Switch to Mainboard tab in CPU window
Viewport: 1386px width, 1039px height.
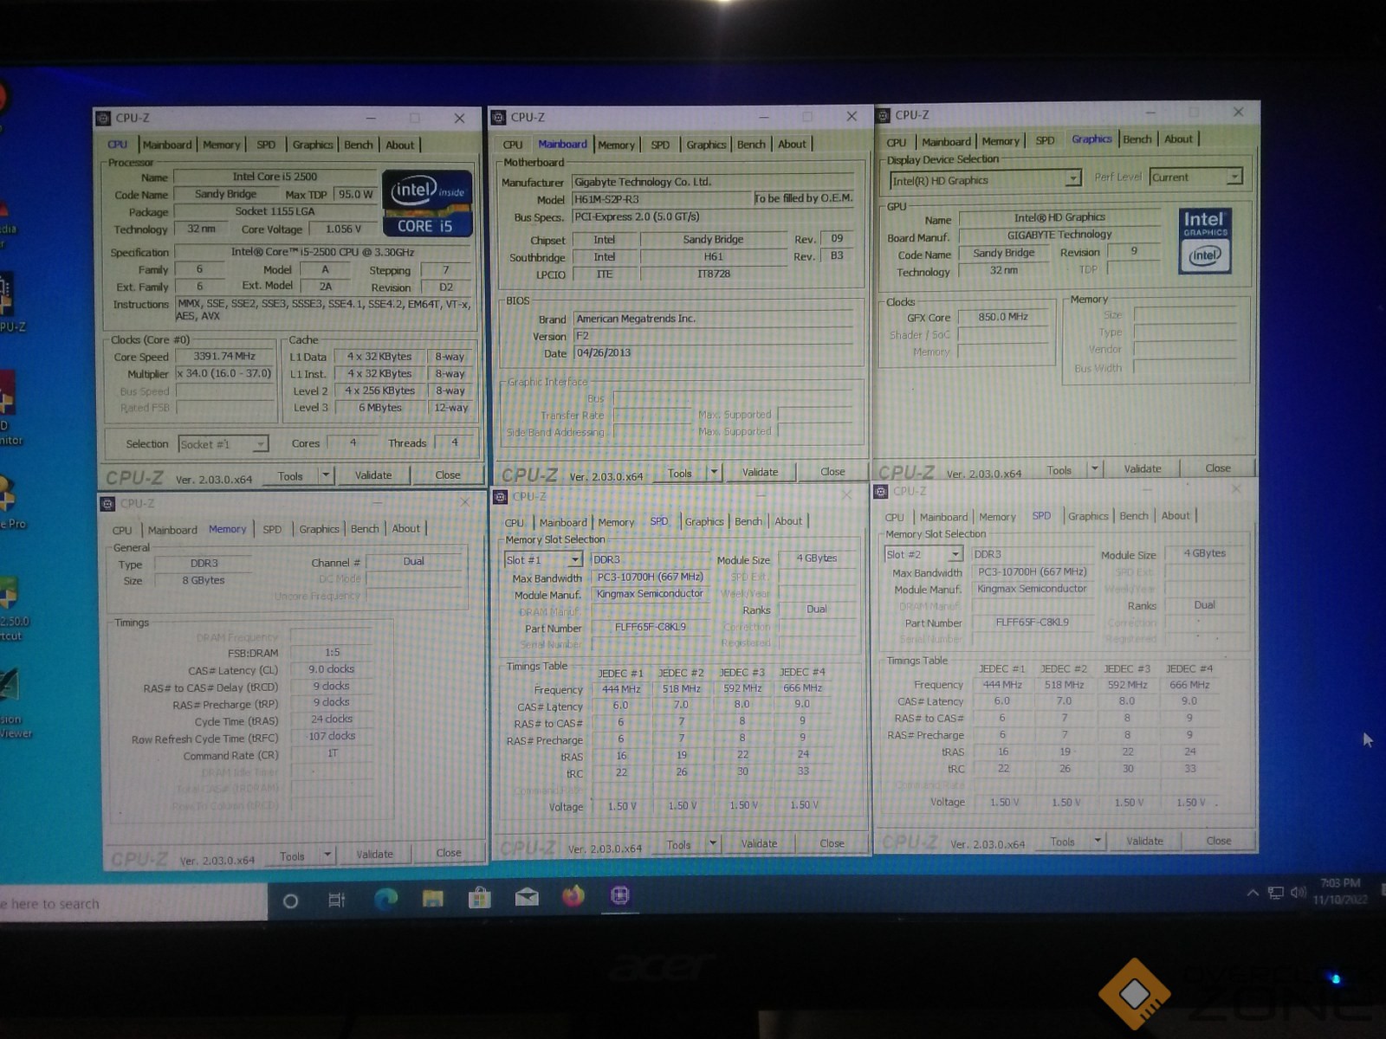click(x=167, y=145)
